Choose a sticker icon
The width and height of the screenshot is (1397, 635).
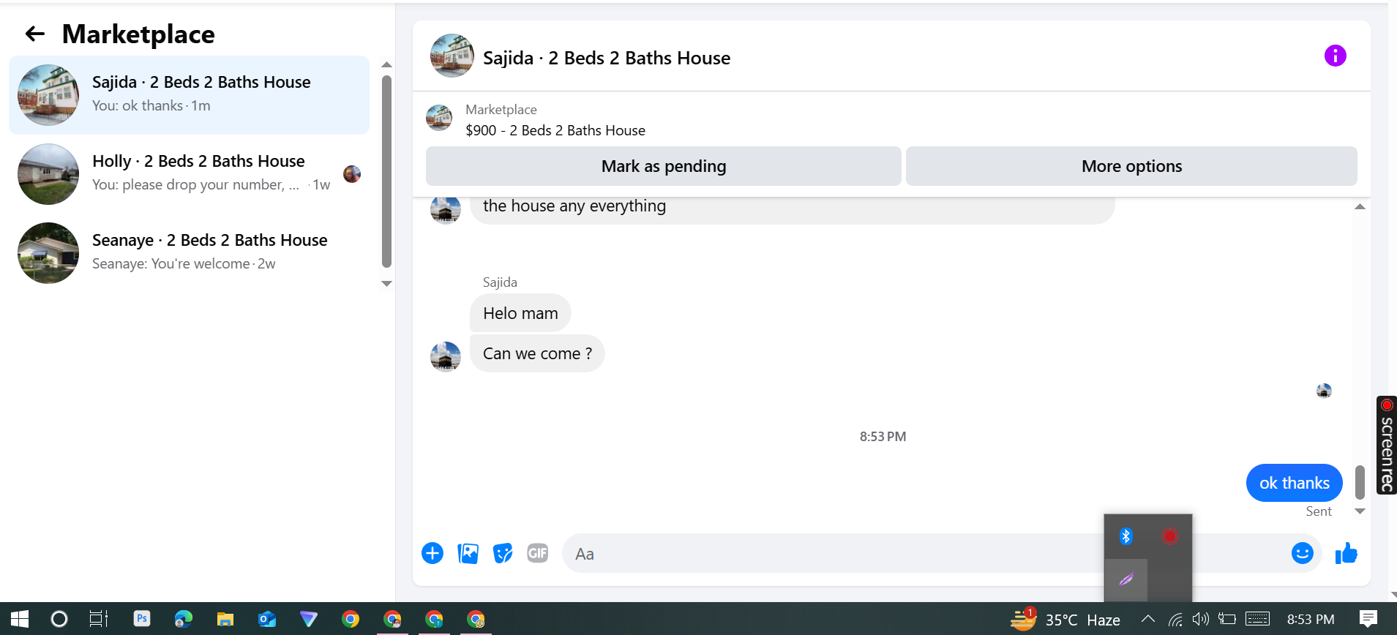tap(503, 553)
